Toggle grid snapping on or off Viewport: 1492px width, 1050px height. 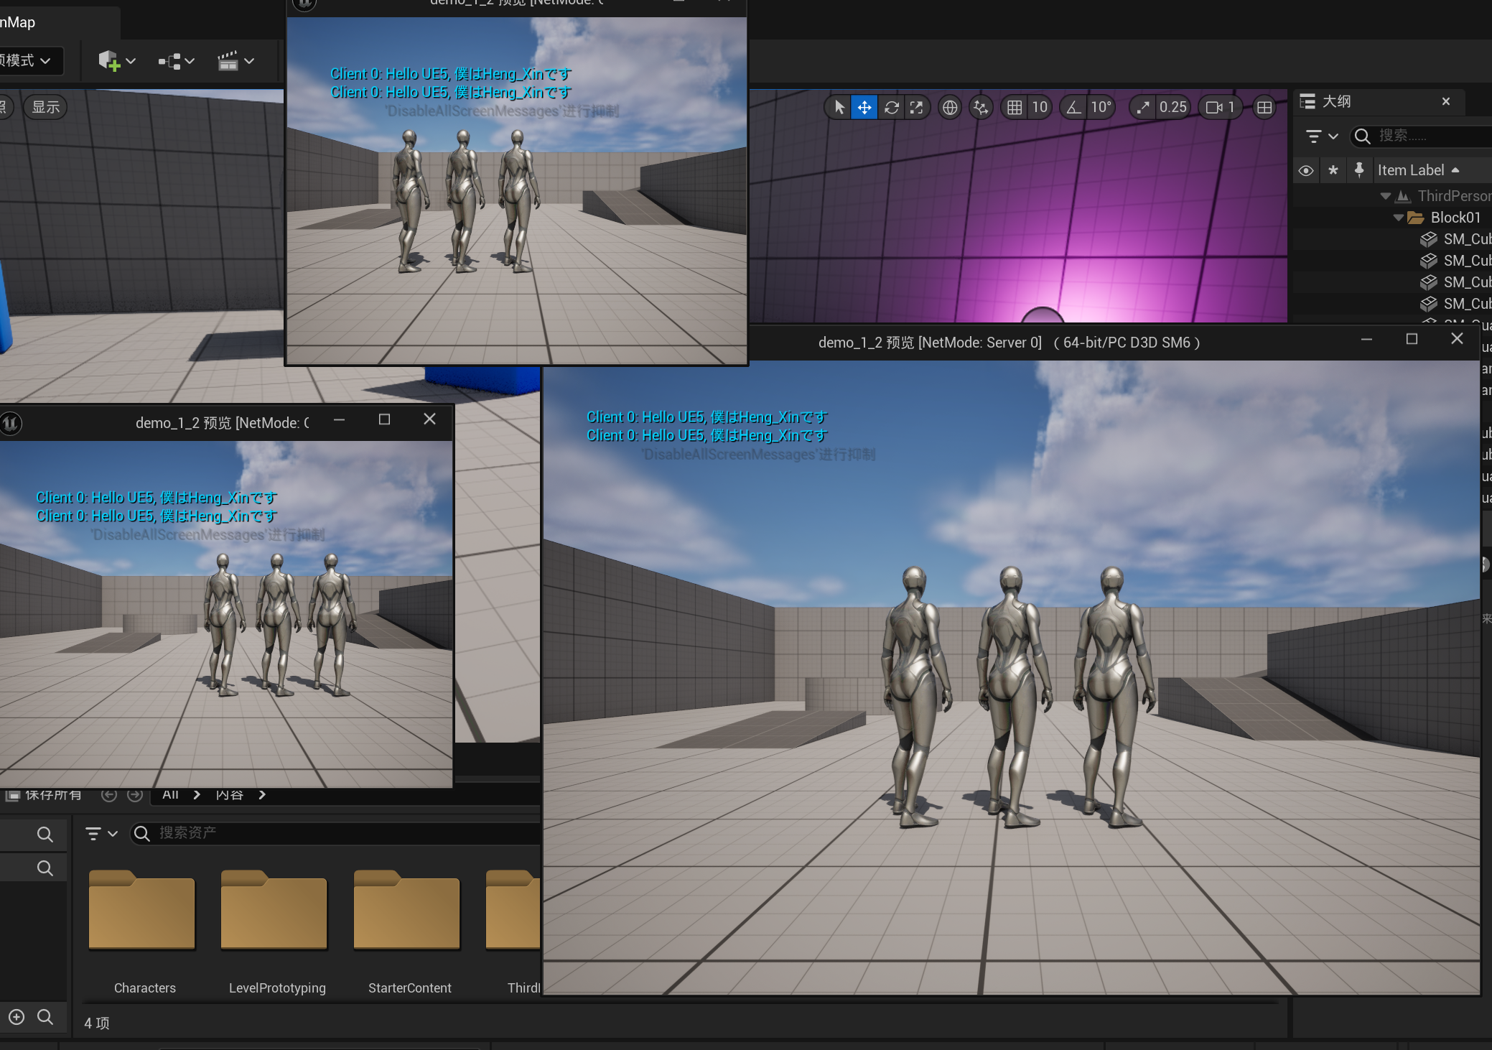tap(1014, 108)
